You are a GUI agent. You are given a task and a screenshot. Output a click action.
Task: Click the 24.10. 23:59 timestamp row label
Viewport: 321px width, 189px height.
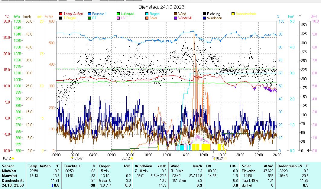coord(13,185)
